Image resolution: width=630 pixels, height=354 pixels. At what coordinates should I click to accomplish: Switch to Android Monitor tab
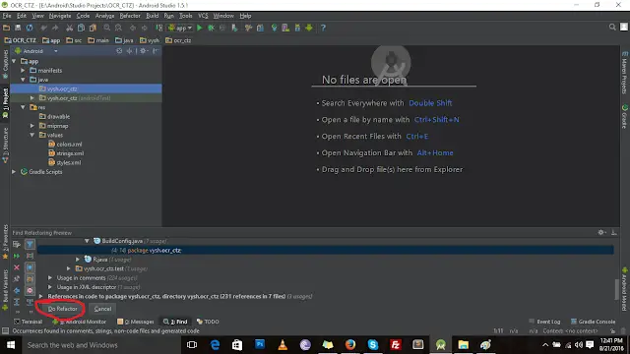pos(80,322)
